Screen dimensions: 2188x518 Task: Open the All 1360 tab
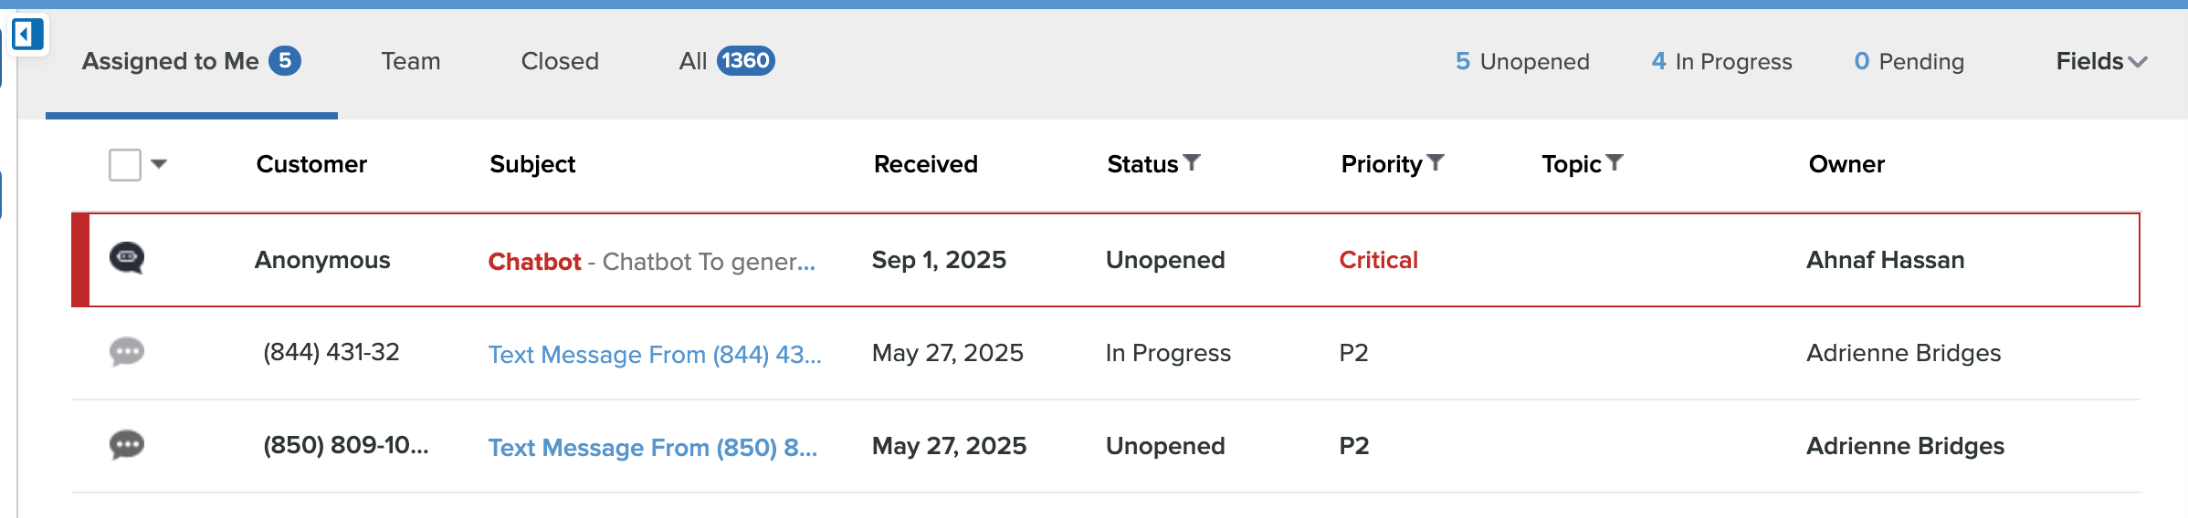click(x=726, y=61)
